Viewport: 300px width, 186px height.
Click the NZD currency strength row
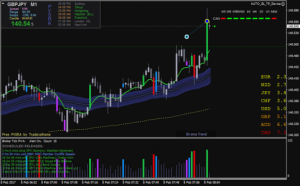click(274, 85)
